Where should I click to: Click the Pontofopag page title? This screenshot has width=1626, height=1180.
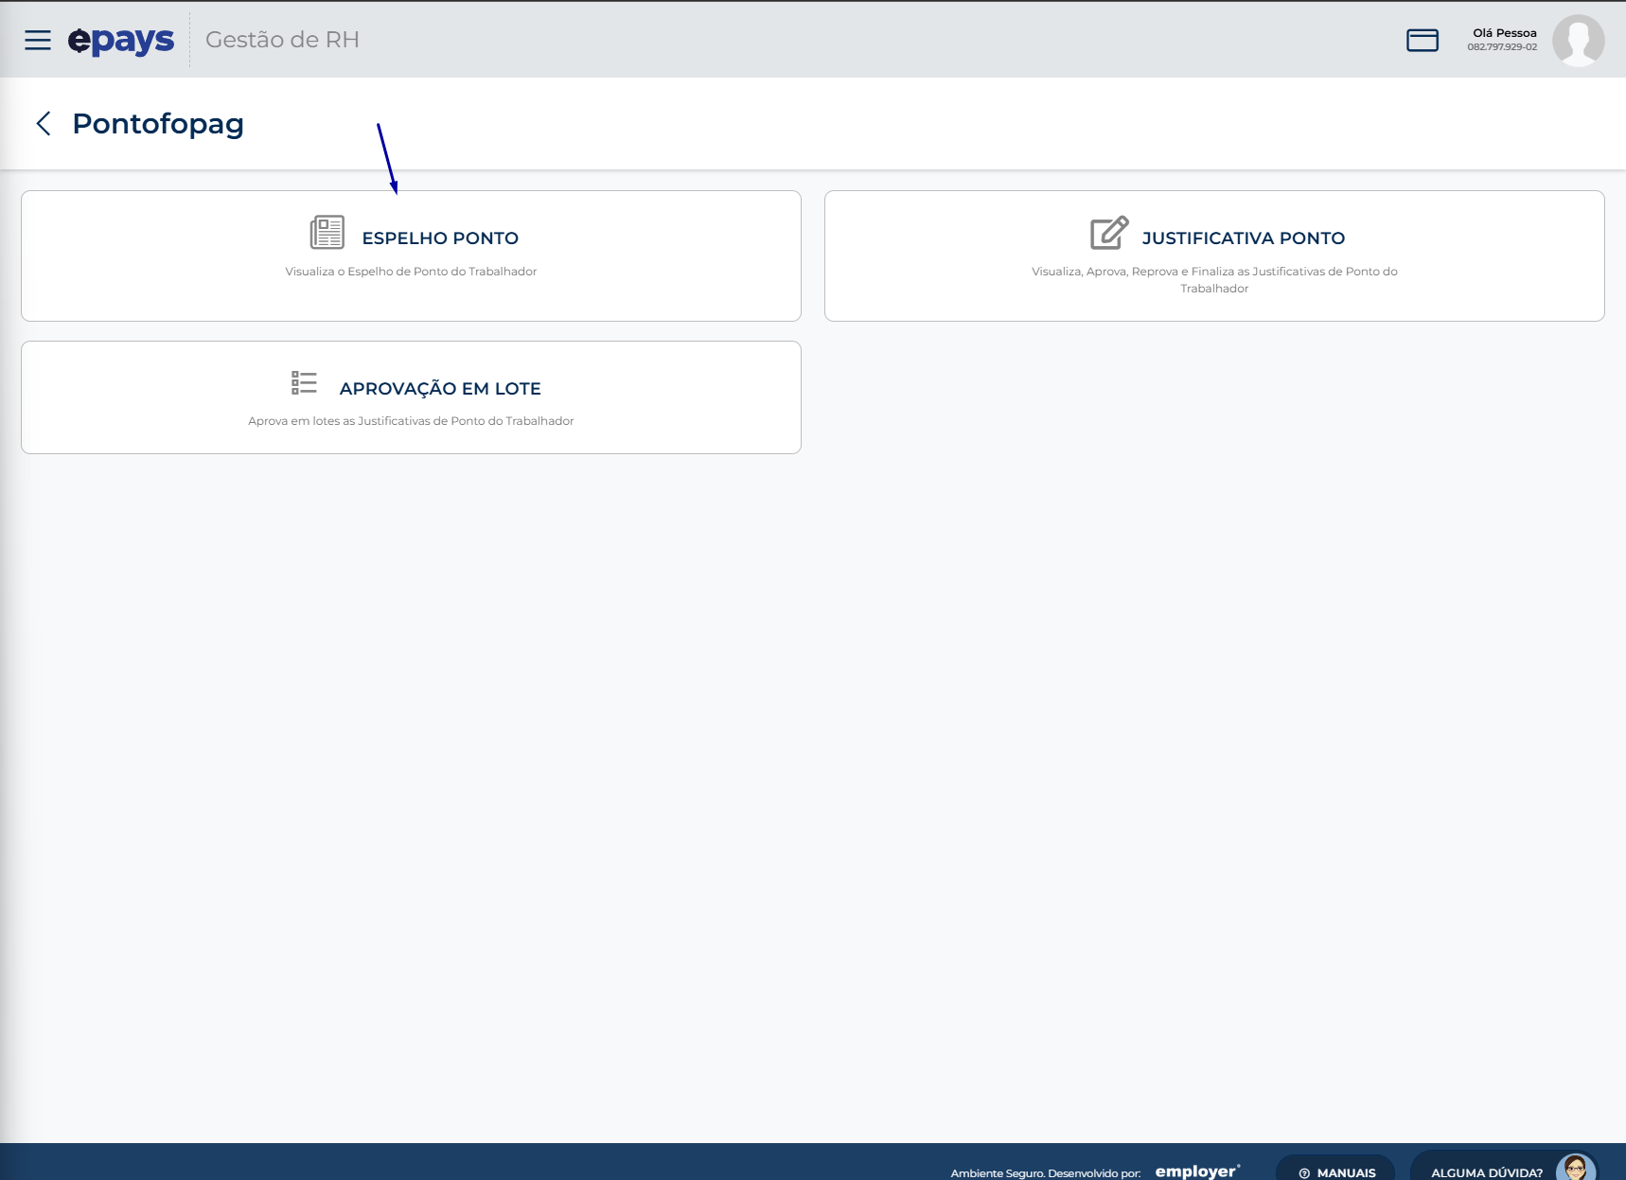[158, 124]
